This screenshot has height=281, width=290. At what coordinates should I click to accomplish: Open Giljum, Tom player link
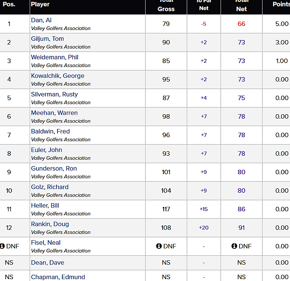(x=47, y=39)
